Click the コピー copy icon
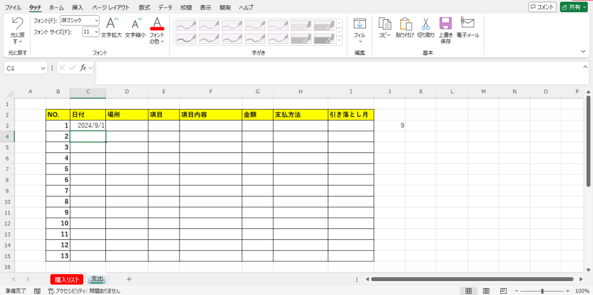The height and width of the screenshot is (295, 593). pyautogui.click(x=385, y=24)
